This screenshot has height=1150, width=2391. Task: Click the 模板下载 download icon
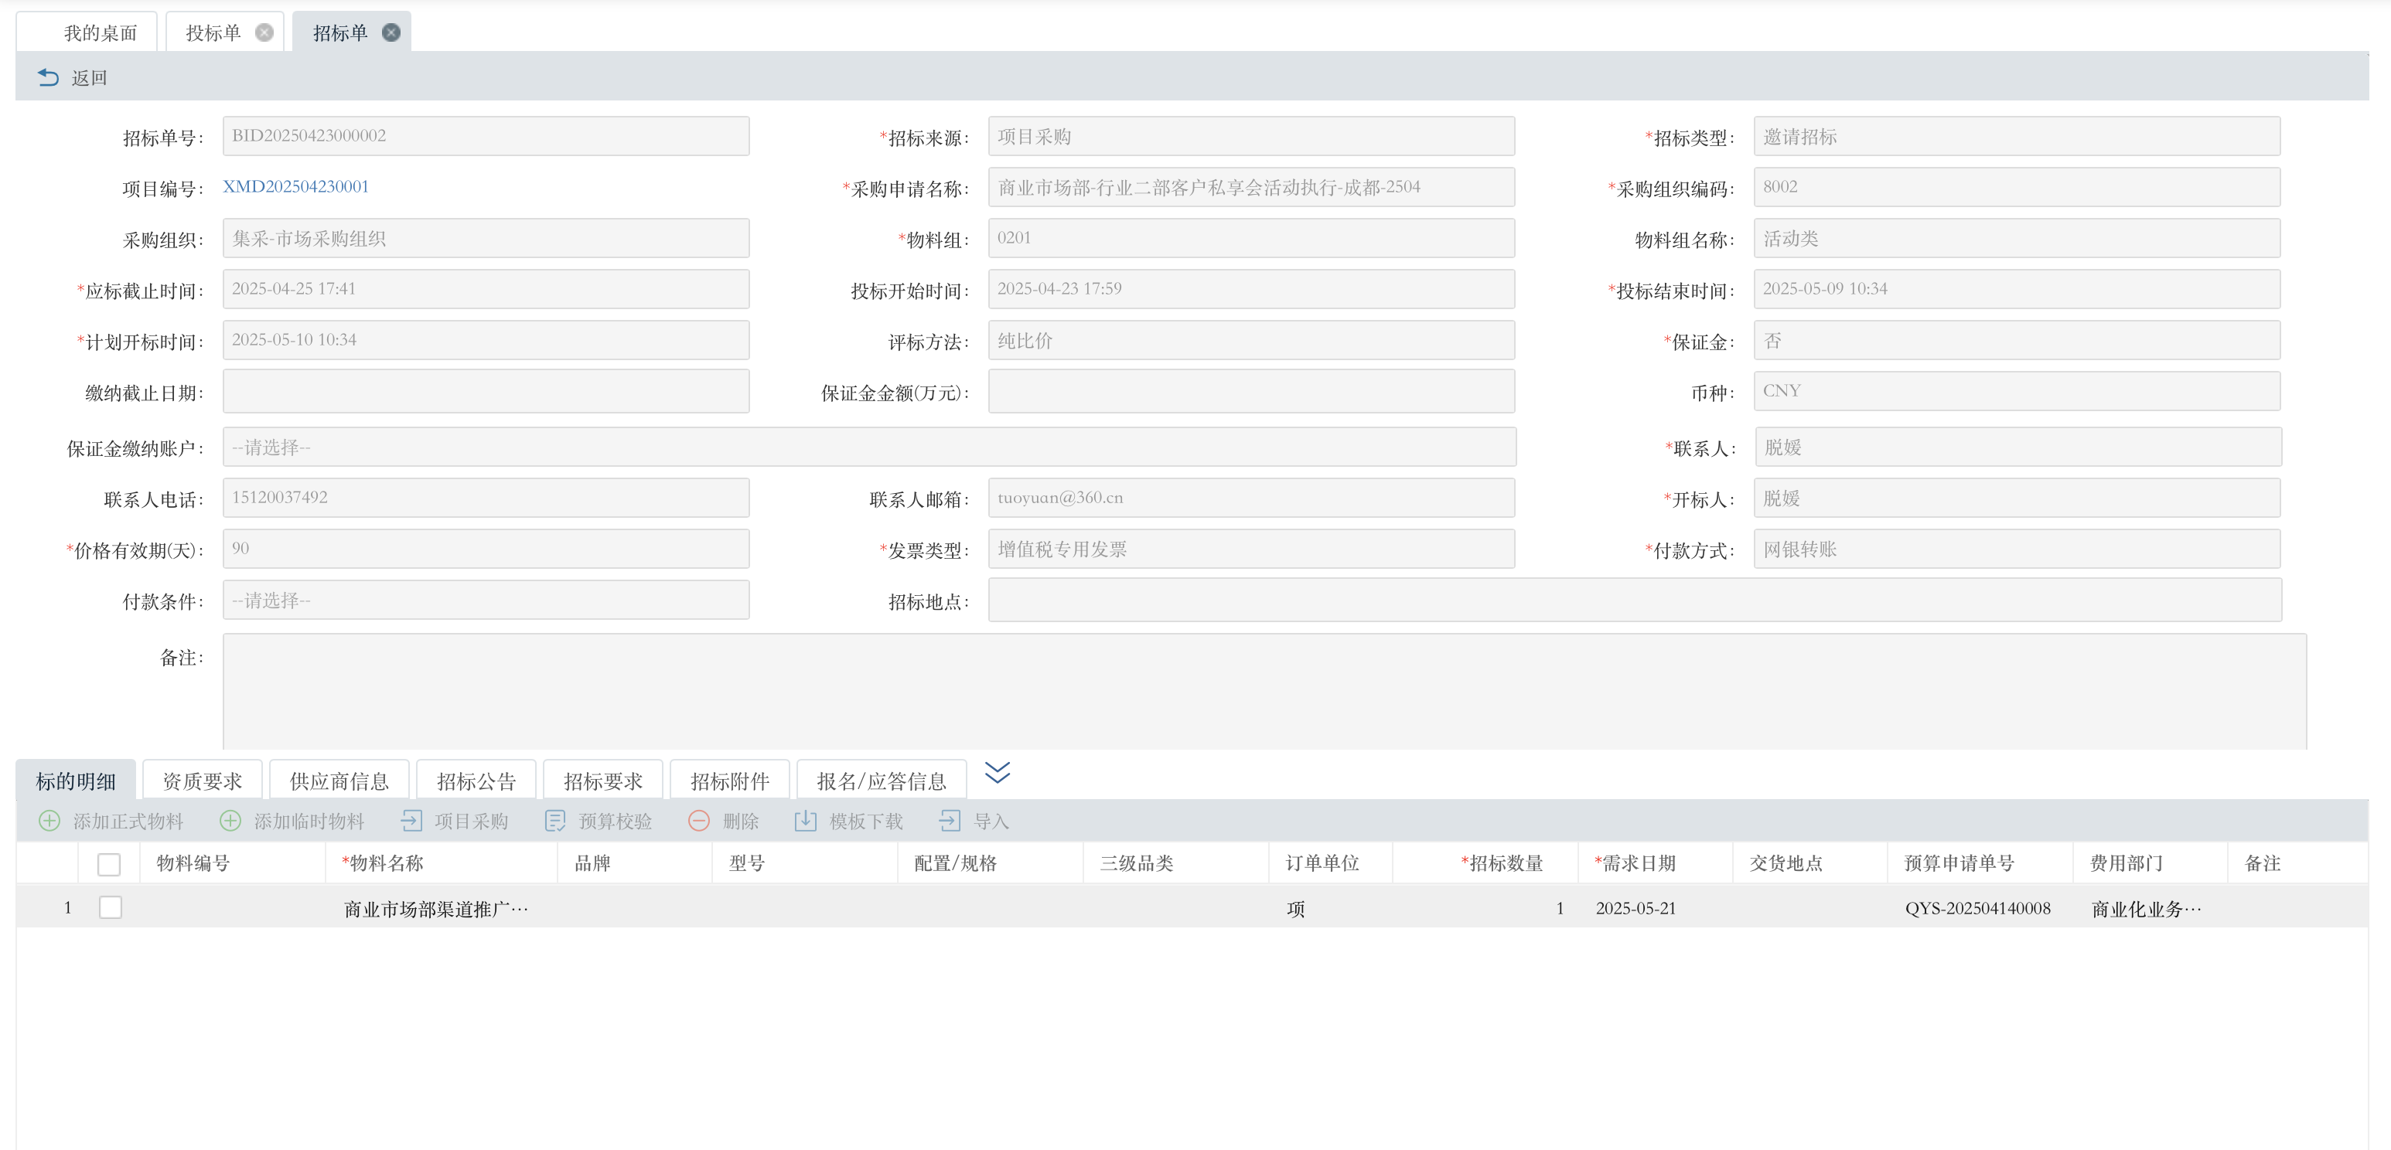tap(806, 821)
